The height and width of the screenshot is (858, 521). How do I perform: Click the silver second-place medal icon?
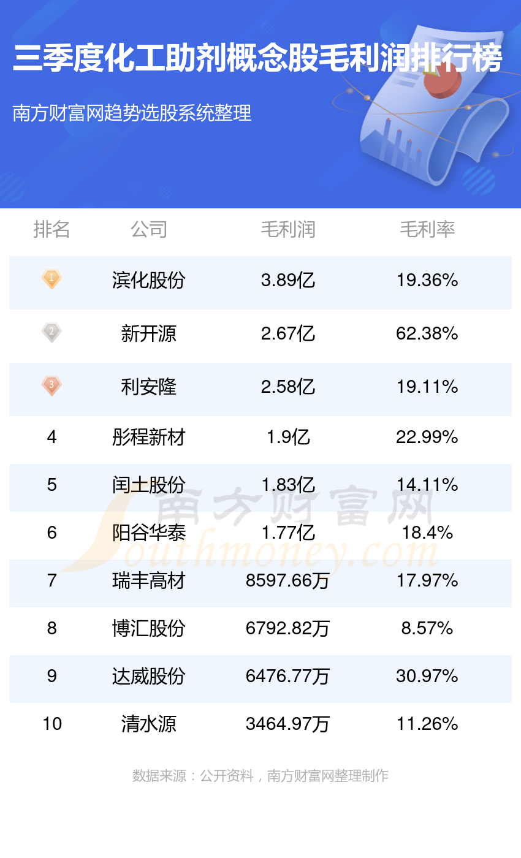click(51, 333)
